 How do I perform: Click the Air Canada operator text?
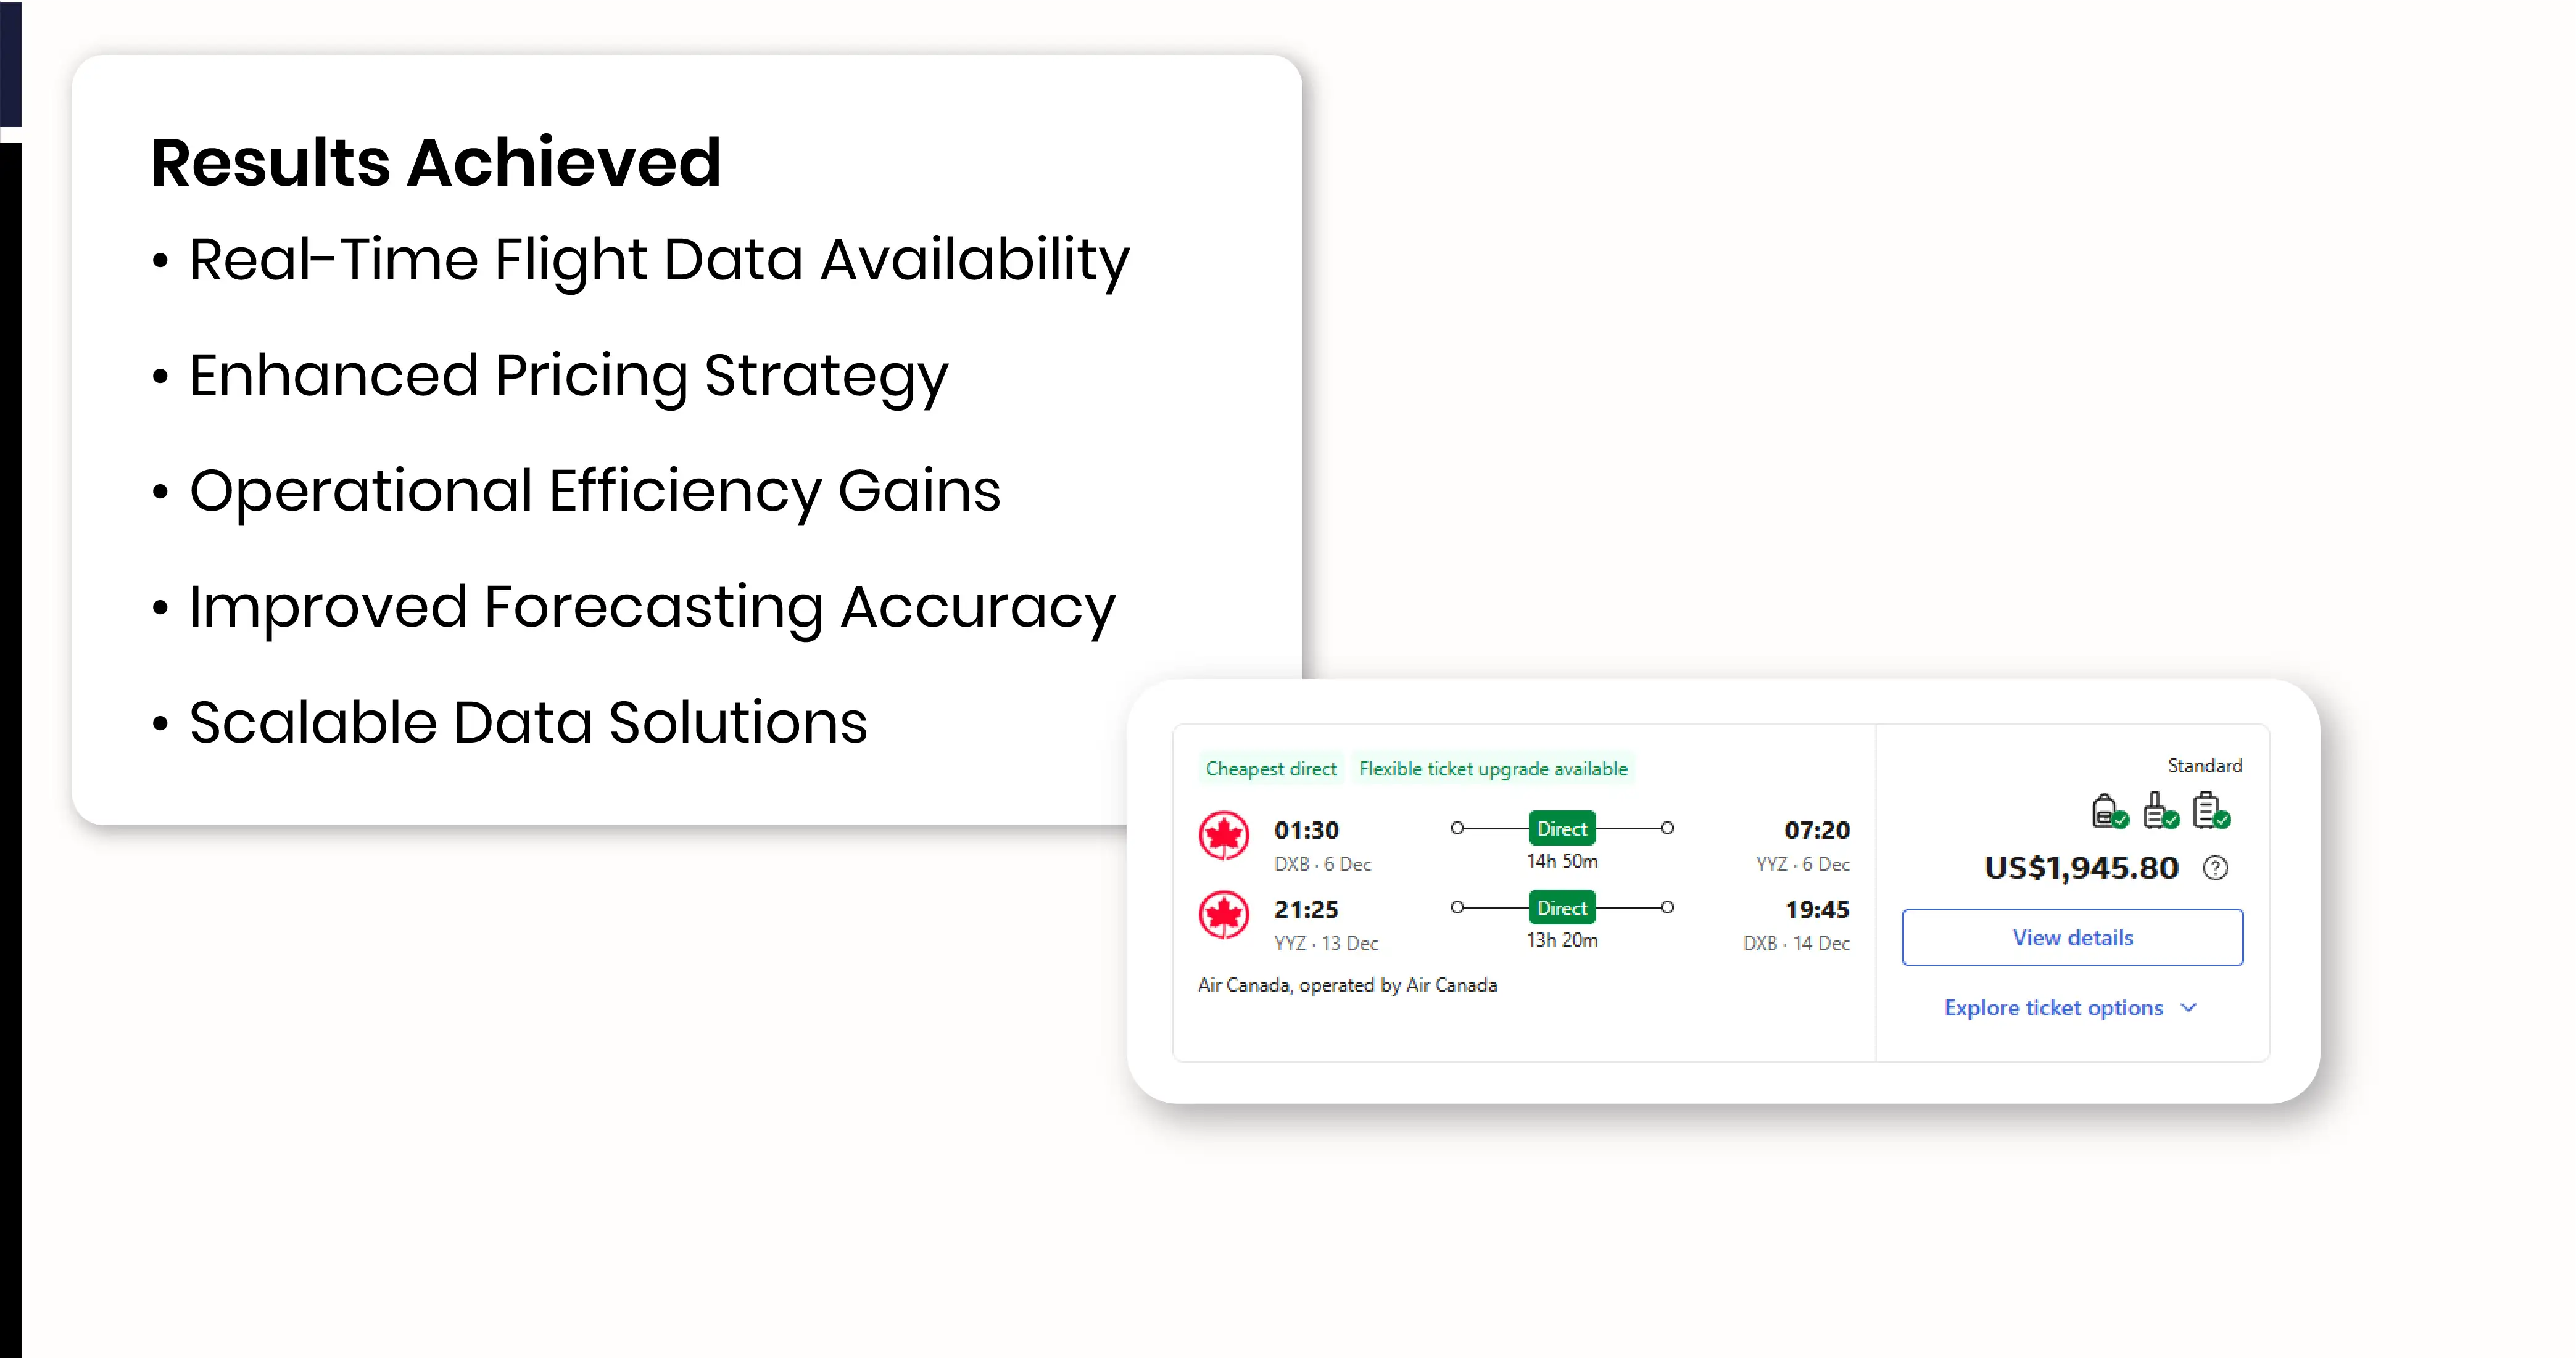(1347, 986)
